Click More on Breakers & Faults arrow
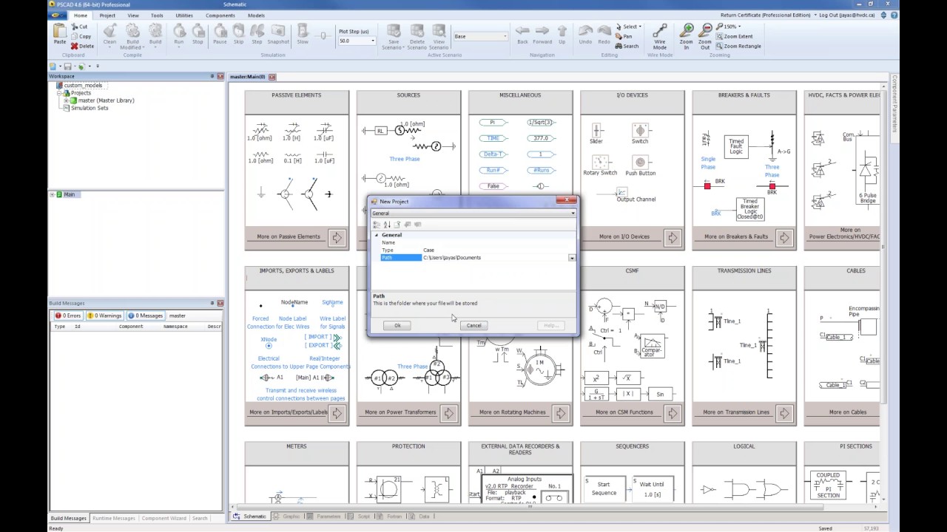Viewport: 947px width, 532px height. 783,237
